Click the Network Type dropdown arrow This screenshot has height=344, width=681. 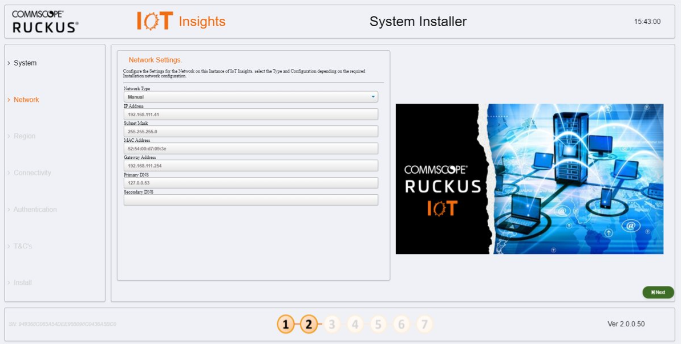[372, 97]
